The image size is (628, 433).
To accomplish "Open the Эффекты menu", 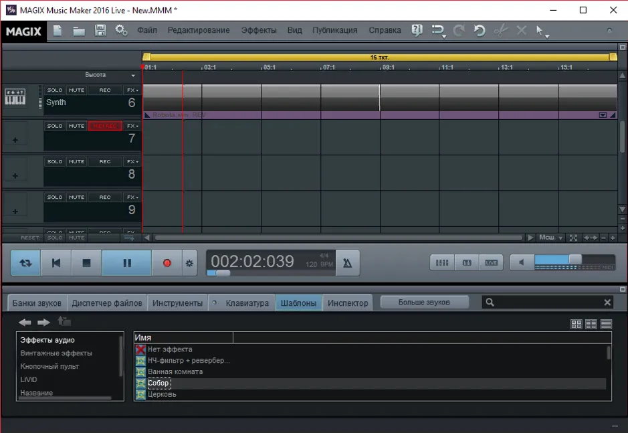I will [x=259, y=31].
